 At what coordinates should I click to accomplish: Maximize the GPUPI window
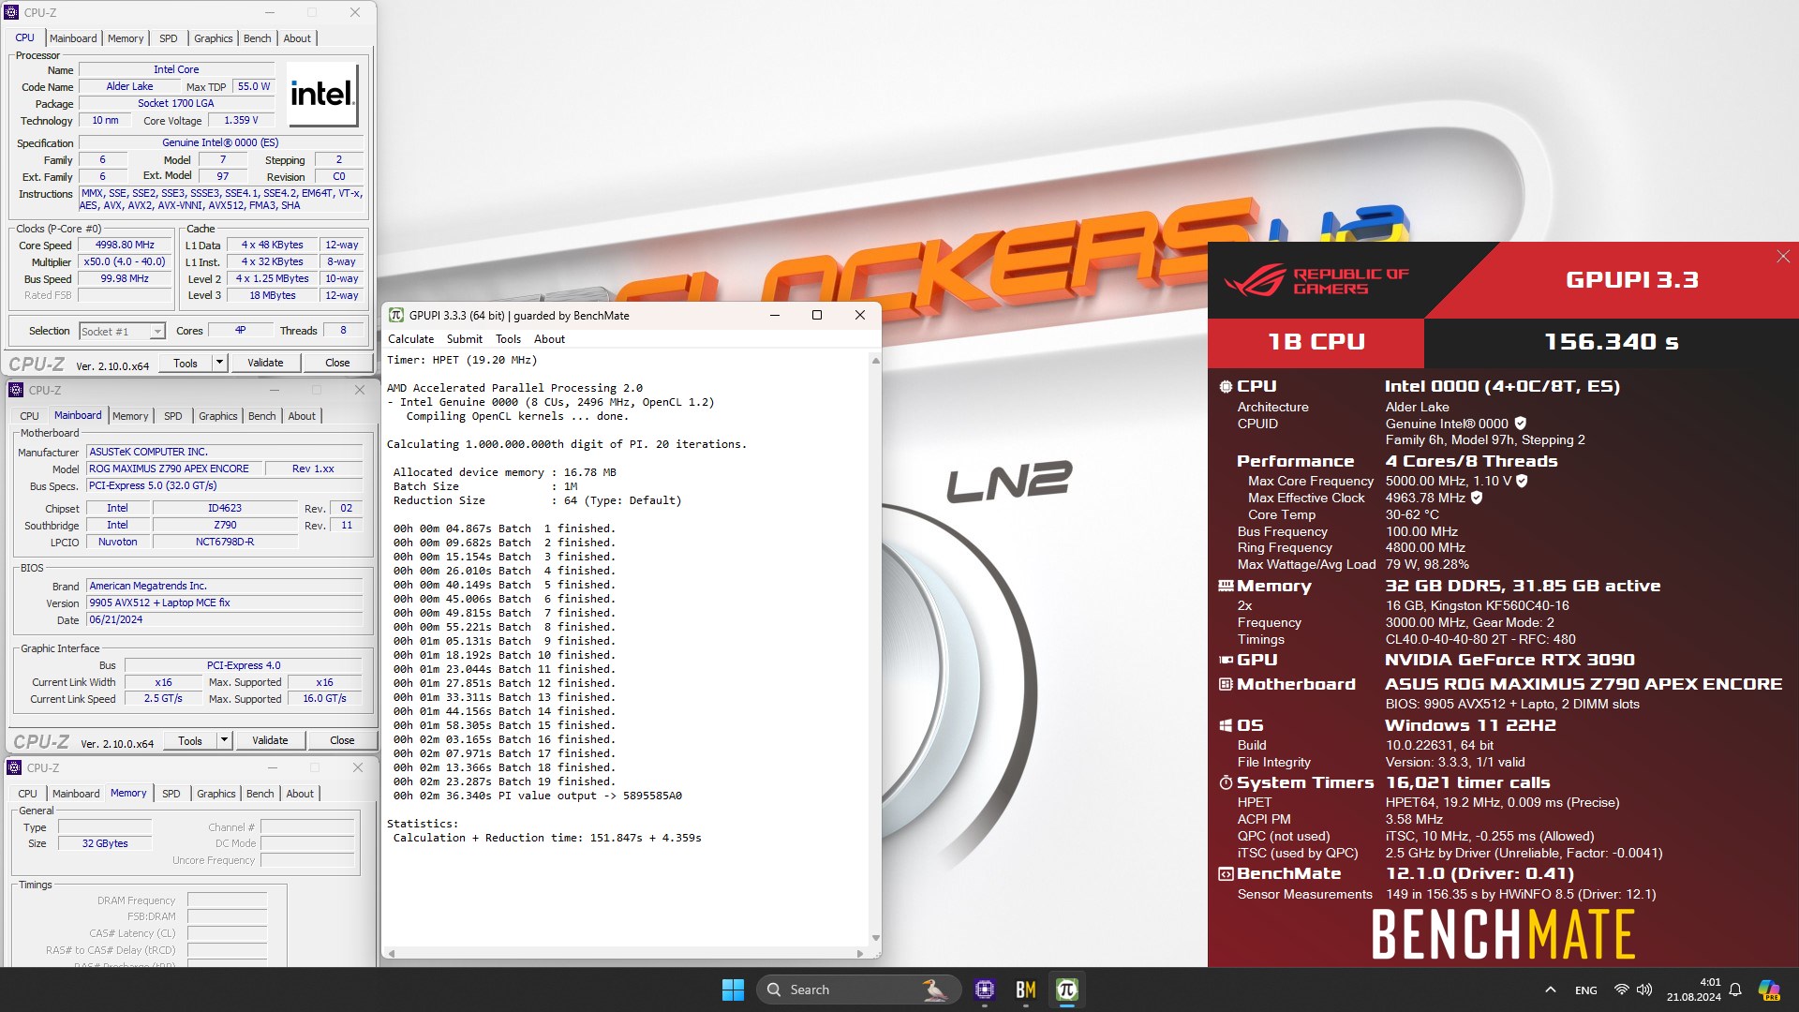click(x=817, y=316)
